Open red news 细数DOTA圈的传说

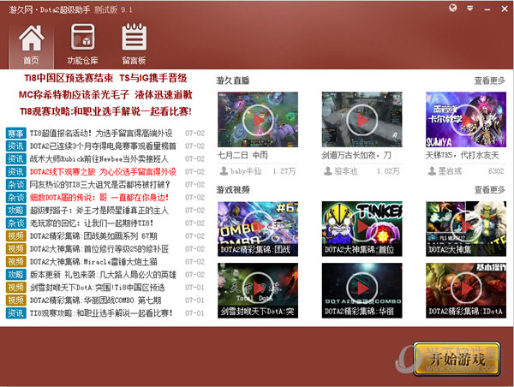point(99,198)
